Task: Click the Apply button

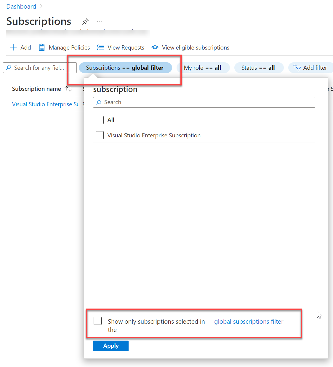Action: tap(111, 346)
